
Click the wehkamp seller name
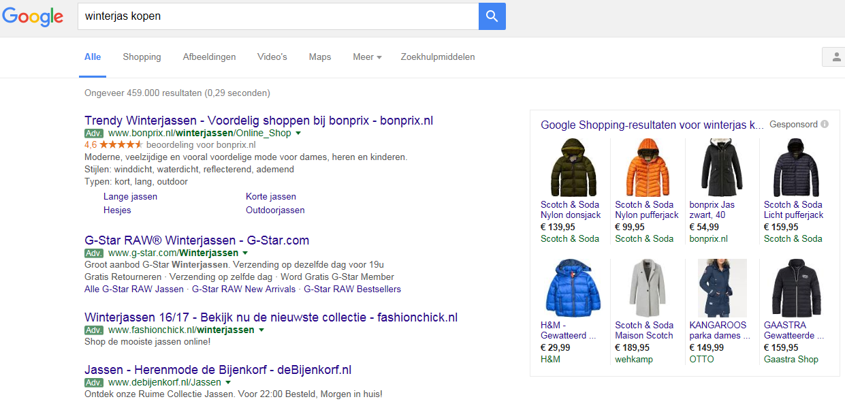point(634,359)
